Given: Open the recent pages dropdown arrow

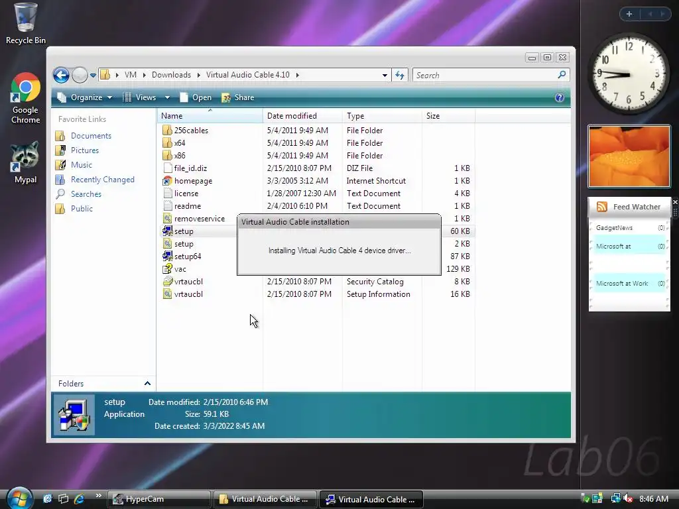Looking at the screenshot, I should (93, 76).
